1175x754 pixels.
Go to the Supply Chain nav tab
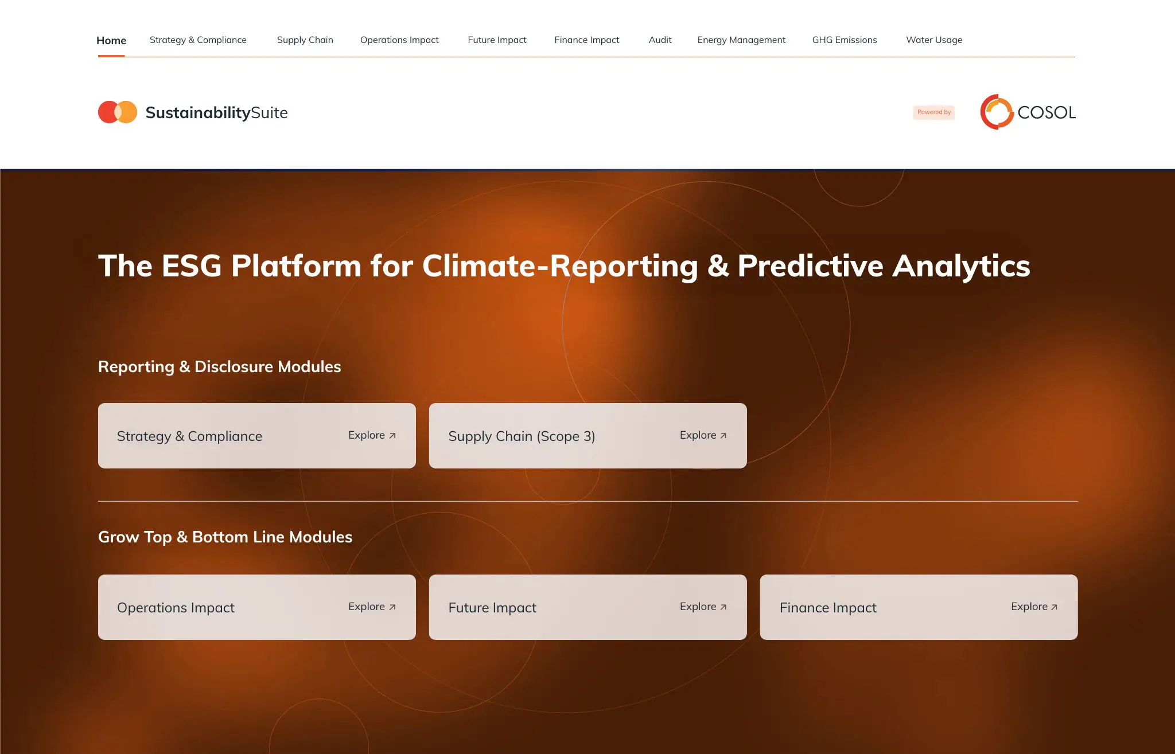point(305,40)
